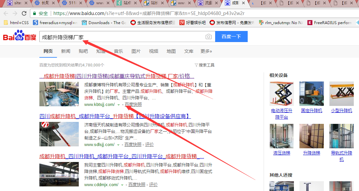The height and width of the screenshot is (191, 359).
Task: Open the FreeRADIUS perform bookmark
Action: point(330,22)
